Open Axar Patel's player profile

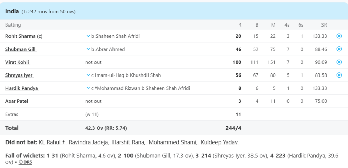tap(17, 101)
